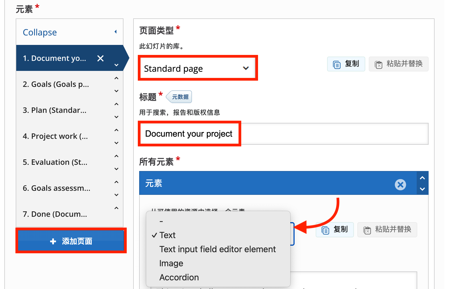The height and width of the screenshot is (289, 450).
Task: Choose Text input field editor element option
Action: tap(217, 249)
